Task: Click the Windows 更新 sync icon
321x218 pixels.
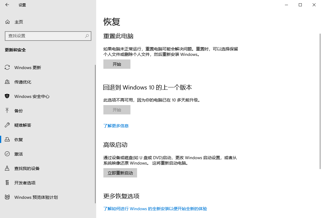Action: [8, 68]
